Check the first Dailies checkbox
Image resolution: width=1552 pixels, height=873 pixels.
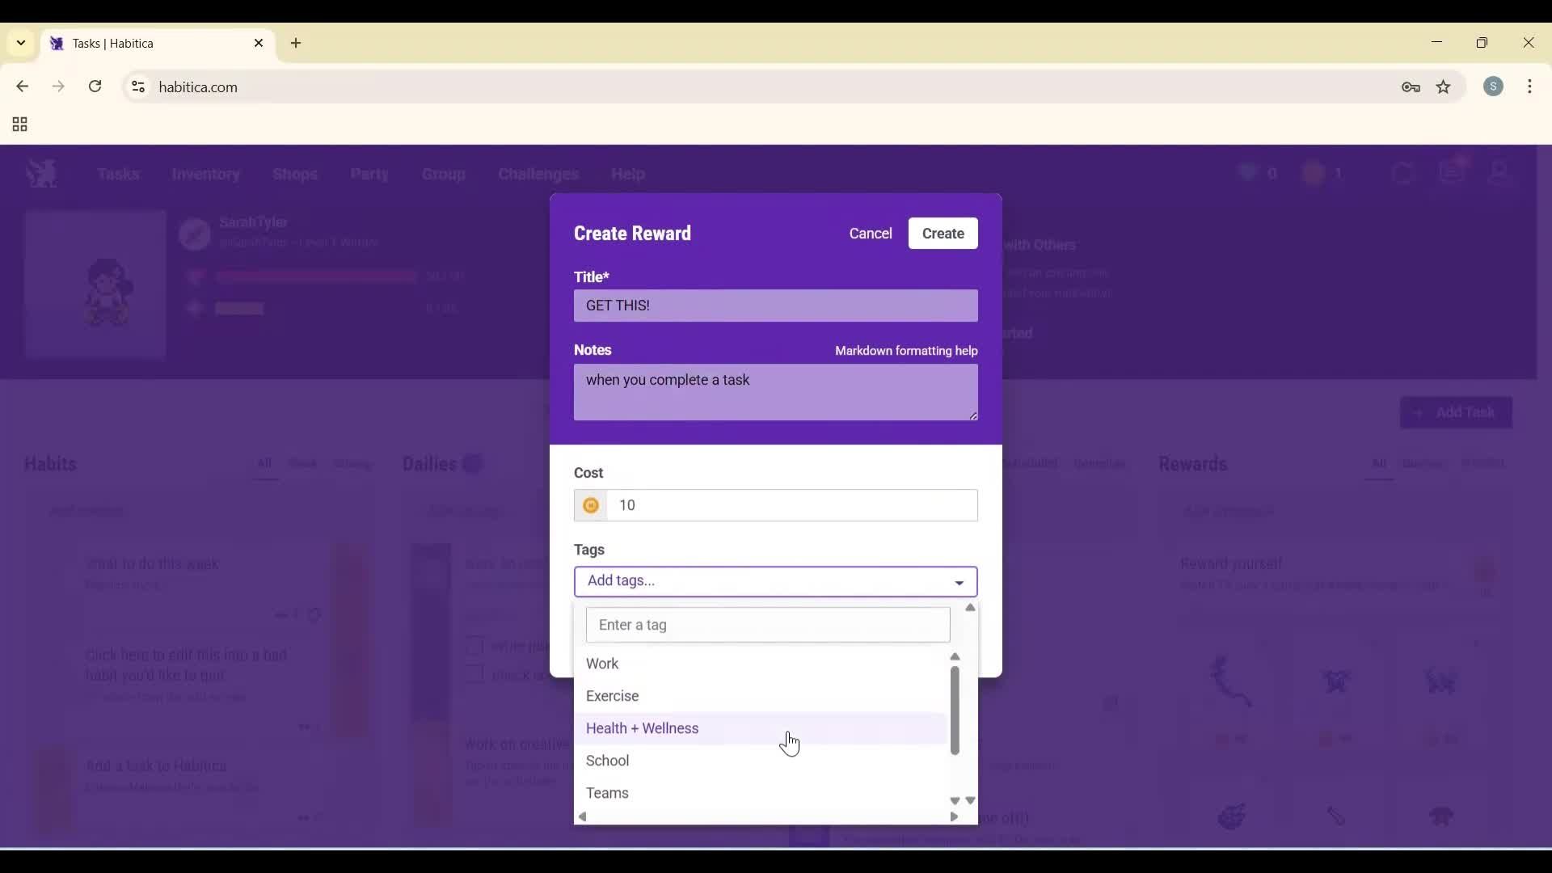[x=474, y=647]
